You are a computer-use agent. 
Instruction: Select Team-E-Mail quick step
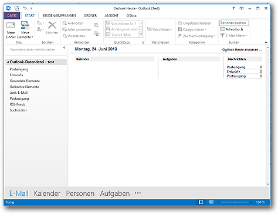[122, 35]
